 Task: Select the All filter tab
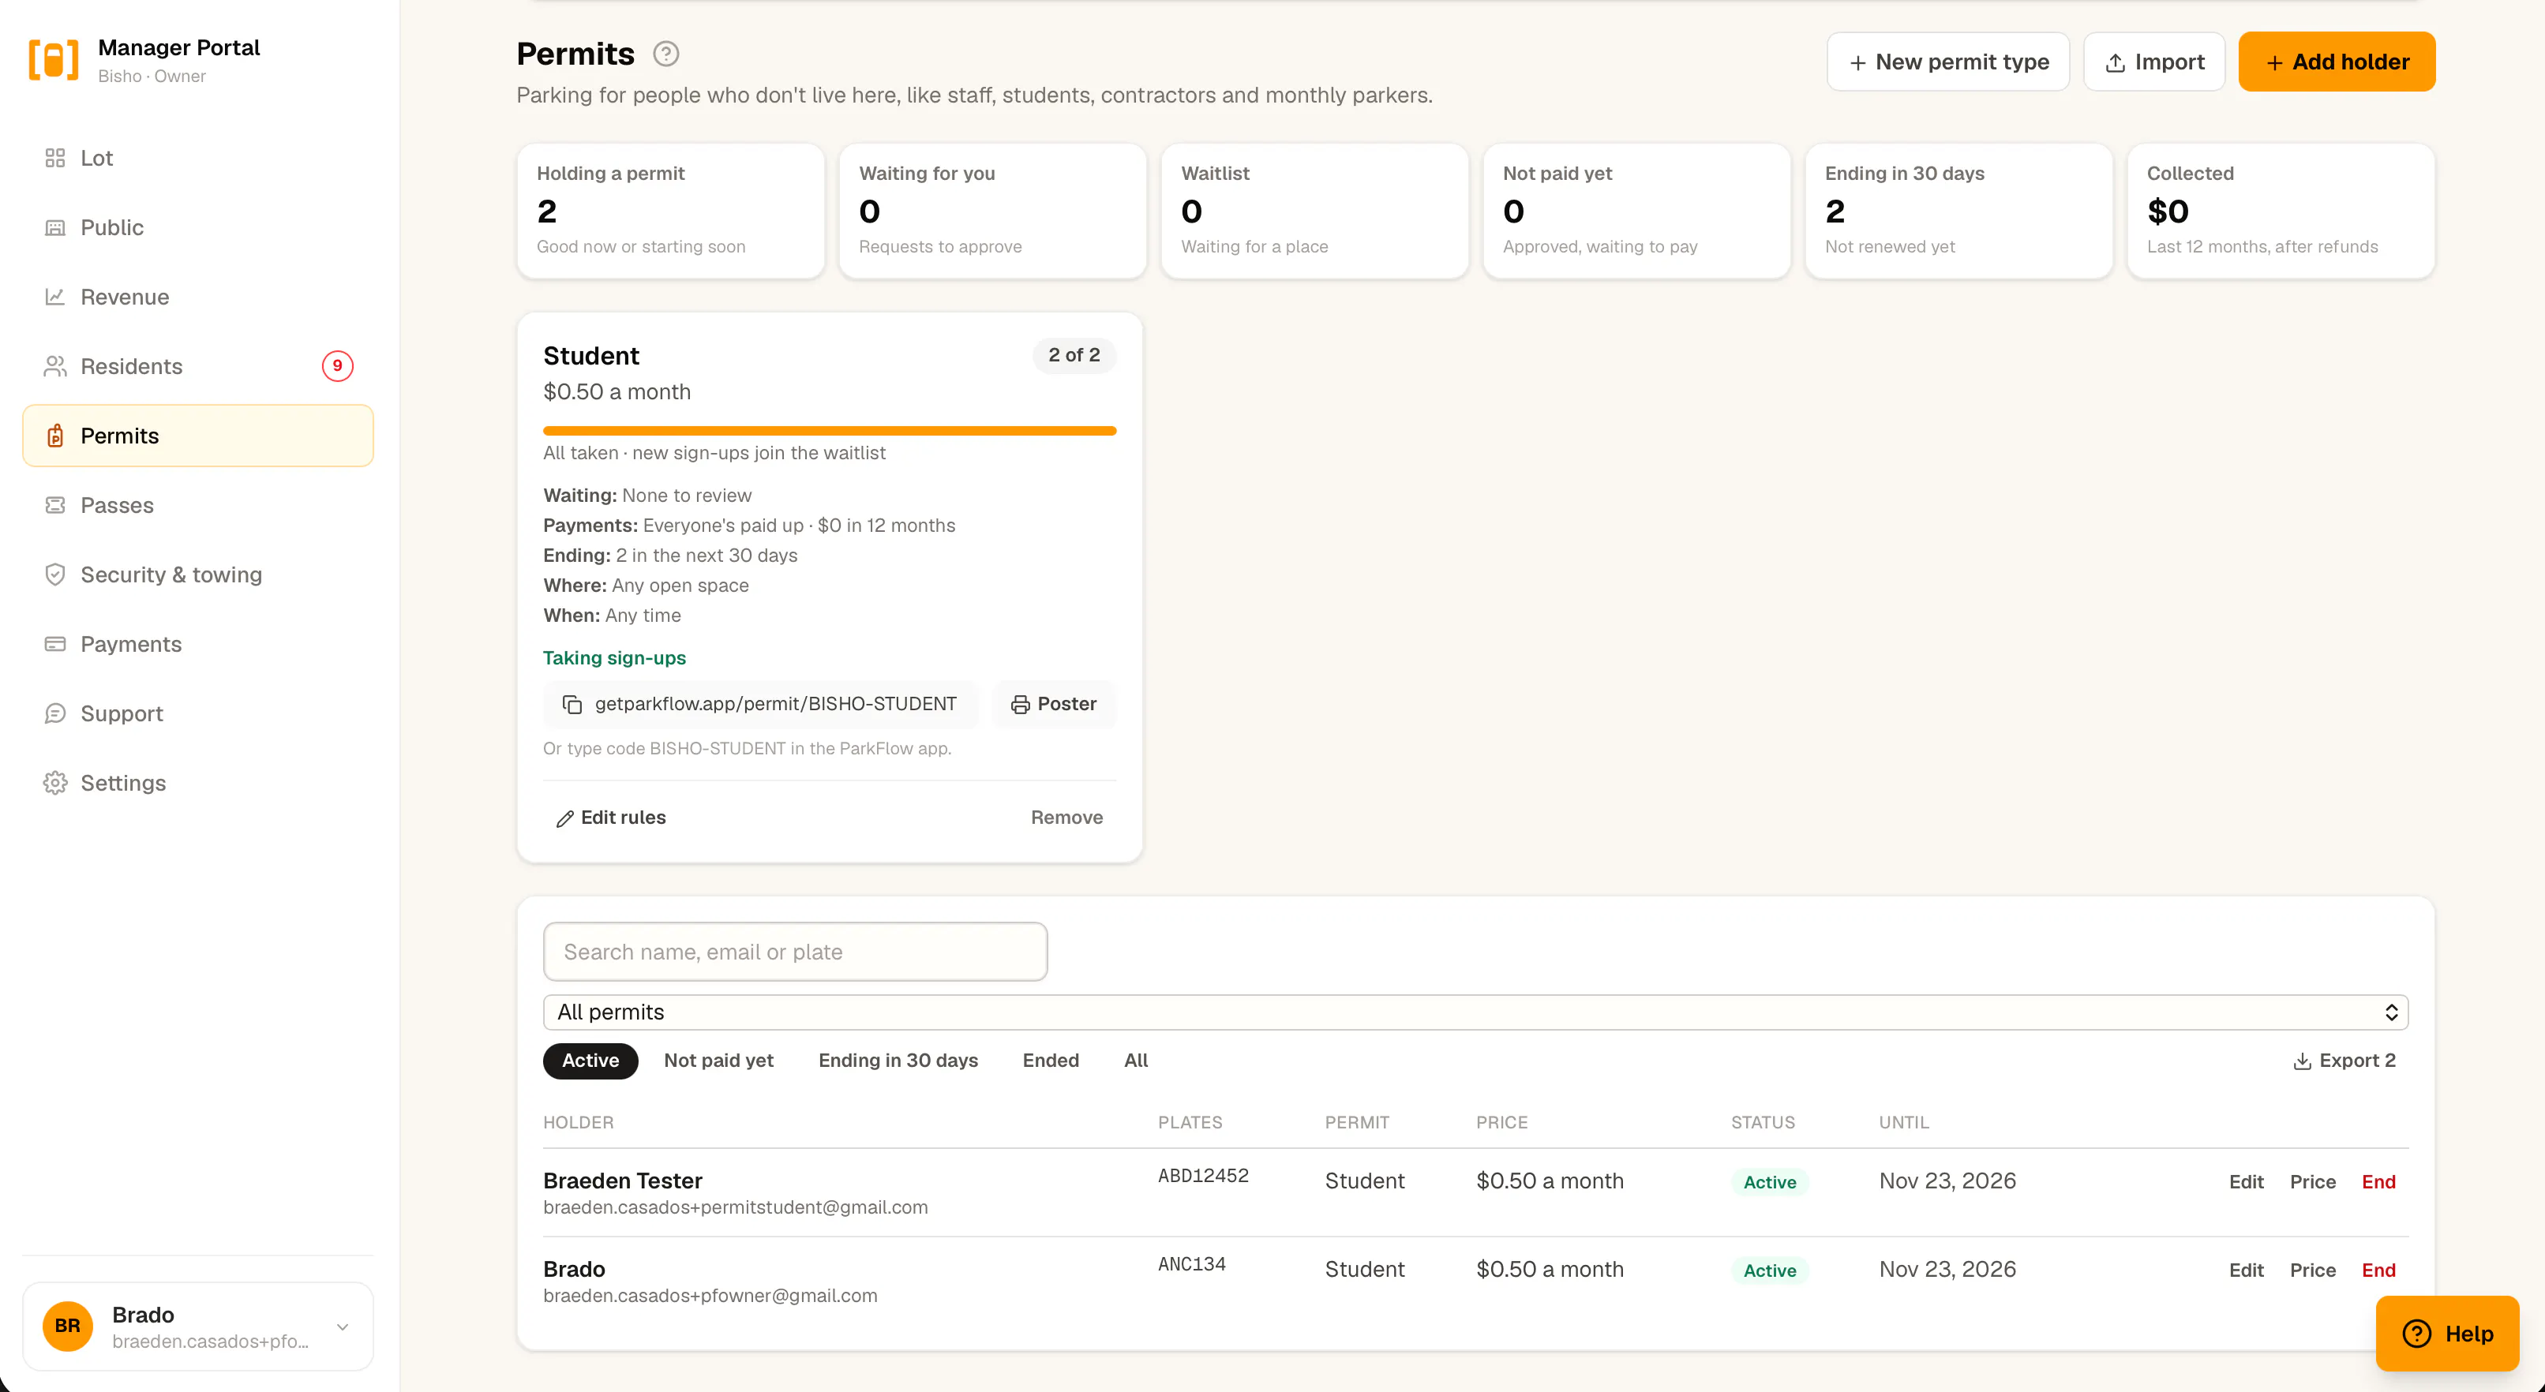click(1136, 1060)
